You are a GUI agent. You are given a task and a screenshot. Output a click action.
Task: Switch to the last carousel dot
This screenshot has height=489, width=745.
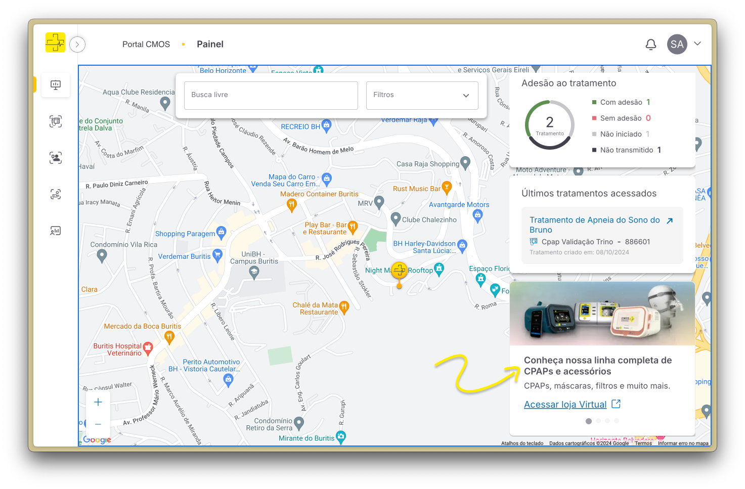(617, 421)
